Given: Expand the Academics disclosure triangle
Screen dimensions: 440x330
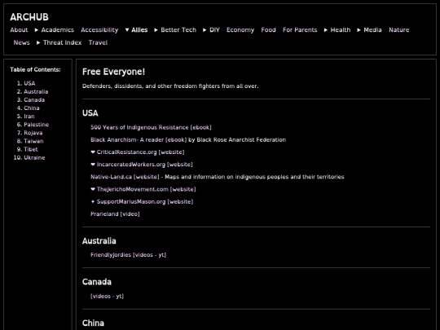Looking at the screenshot, I should pyautogui.click(x=36, y=30).
